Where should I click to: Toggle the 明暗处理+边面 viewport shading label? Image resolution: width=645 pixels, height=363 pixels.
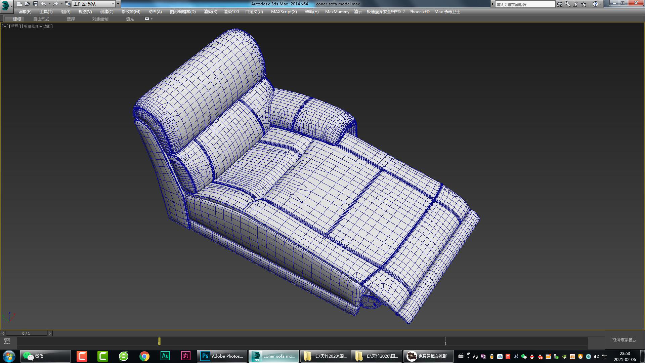pos(37,26)
